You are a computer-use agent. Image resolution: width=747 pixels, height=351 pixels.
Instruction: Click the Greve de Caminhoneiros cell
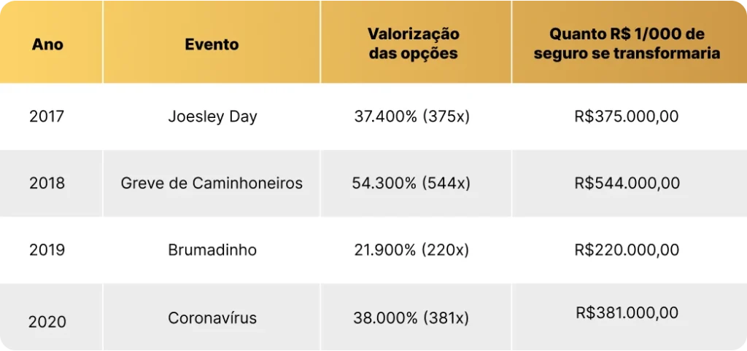point(212,183)
